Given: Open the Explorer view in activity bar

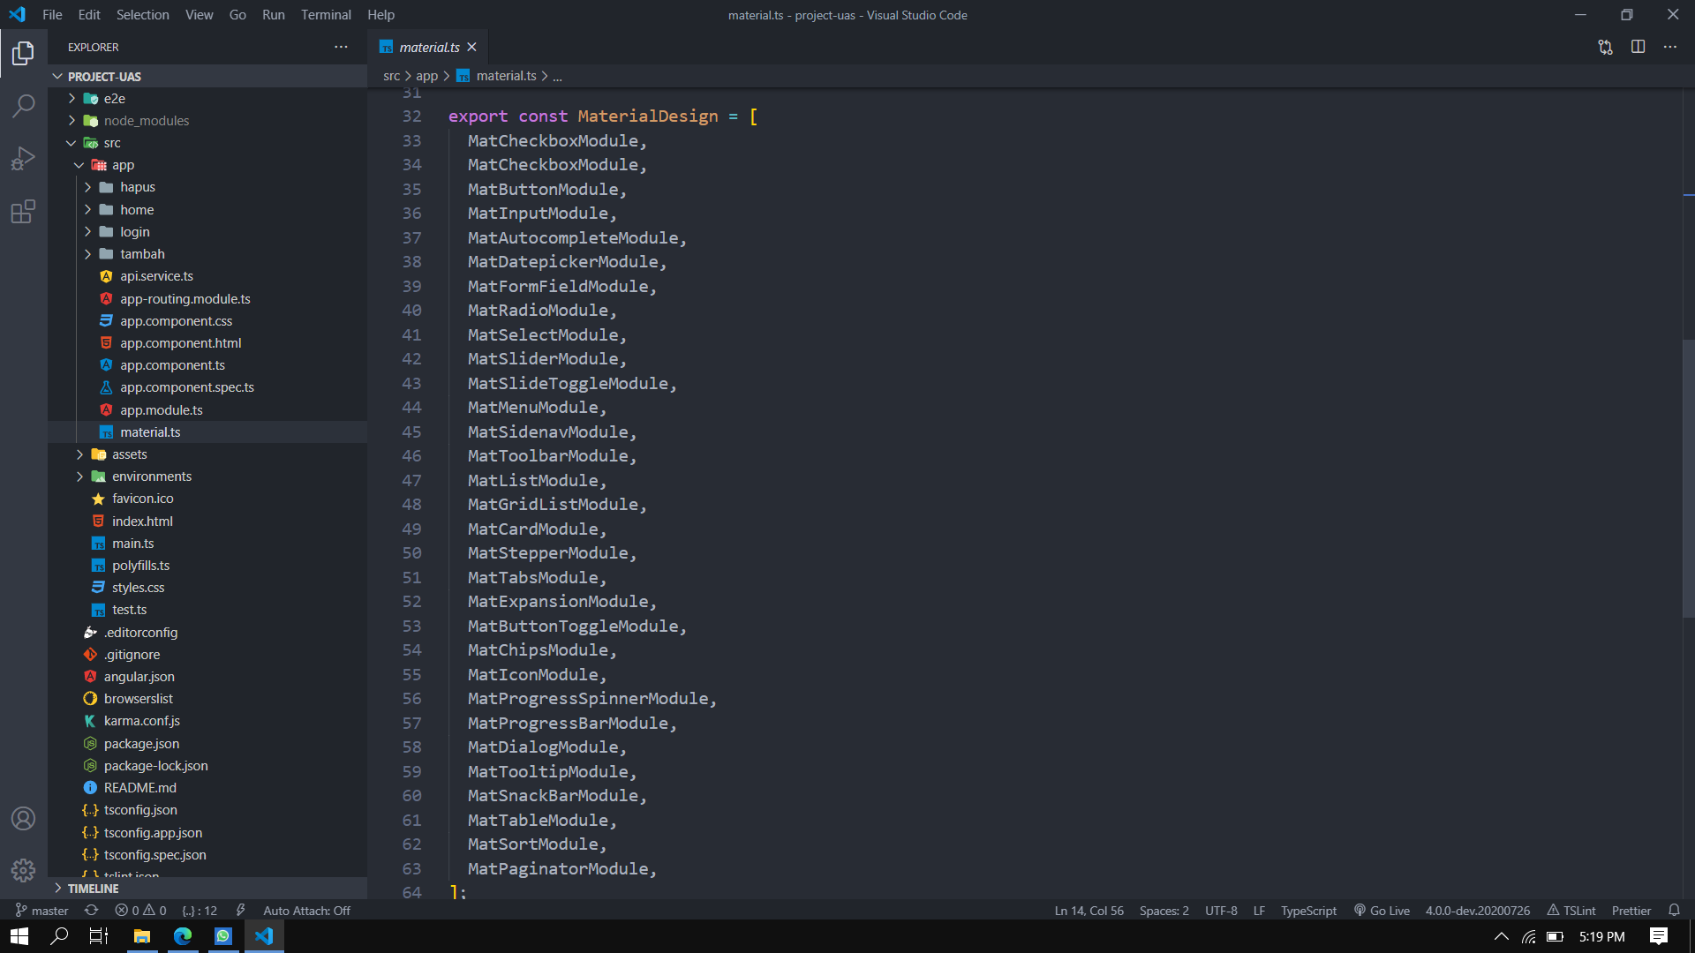Looking at the screenshot, I should coord(24,54).
